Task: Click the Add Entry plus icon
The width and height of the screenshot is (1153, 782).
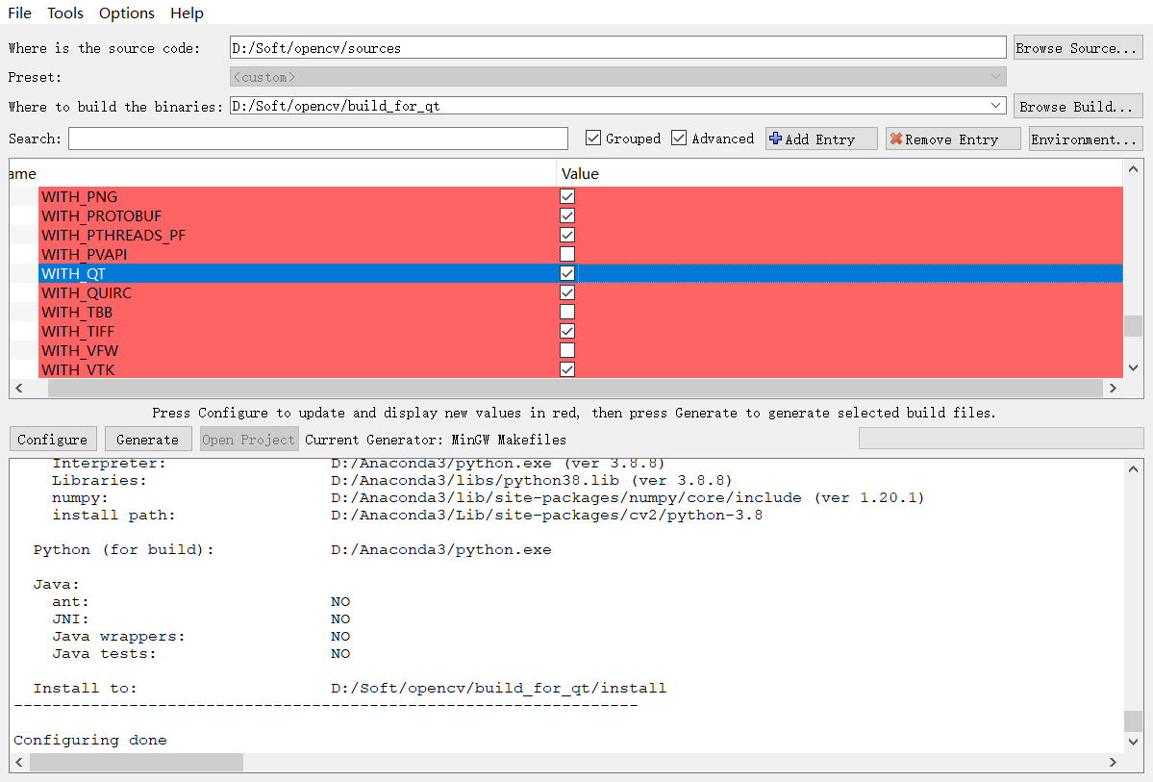Action: [x=775, y=138]
